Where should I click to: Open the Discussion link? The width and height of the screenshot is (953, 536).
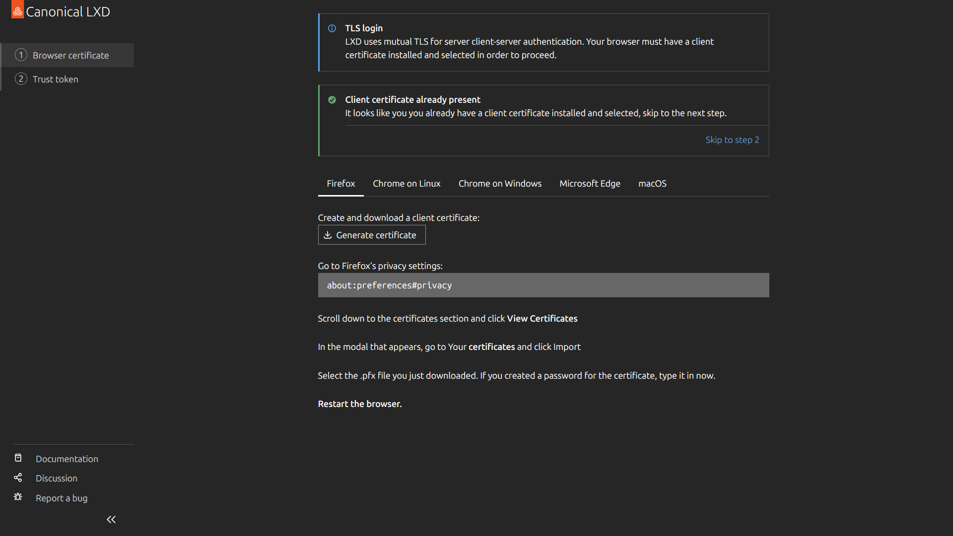(x=57, y=478)
